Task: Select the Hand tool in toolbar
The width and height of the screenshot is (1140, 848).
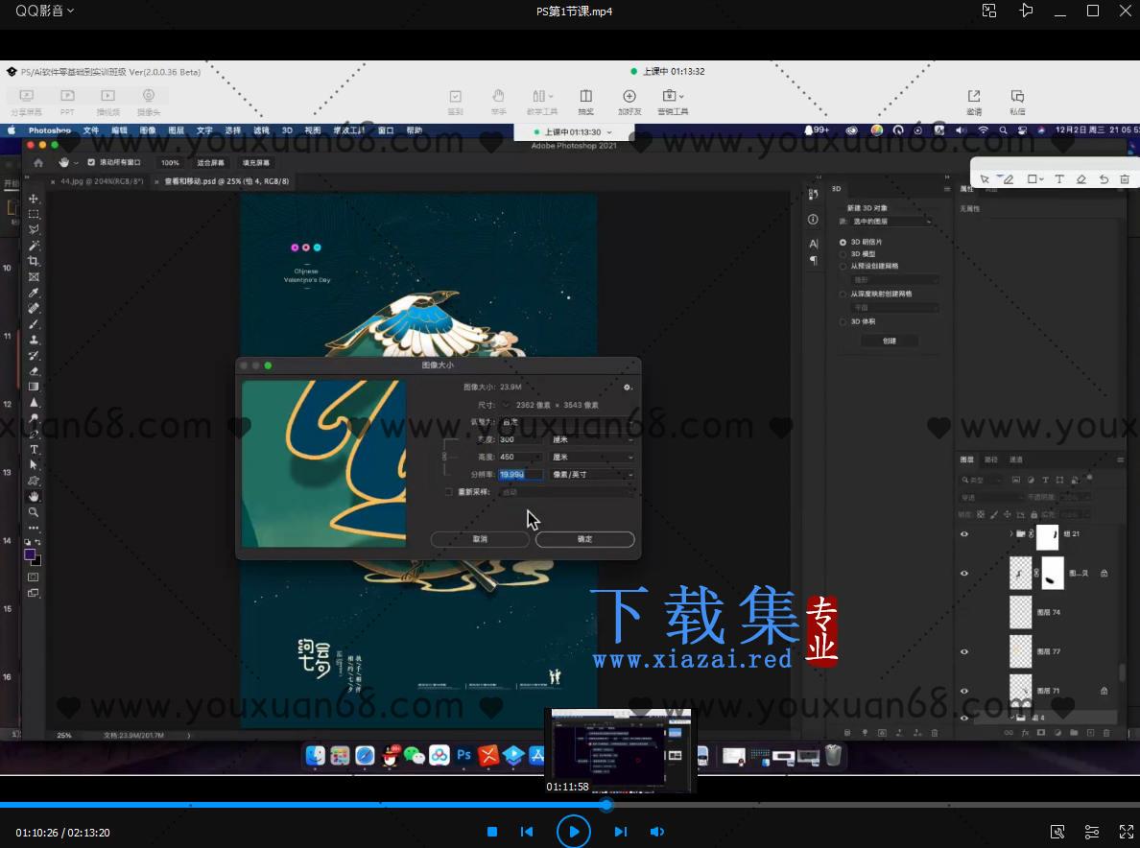Action: click(34, 496)
